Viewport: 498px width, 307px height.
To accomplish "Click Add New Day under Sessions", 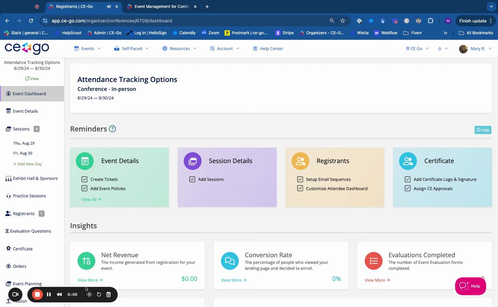I will point(28,164).
